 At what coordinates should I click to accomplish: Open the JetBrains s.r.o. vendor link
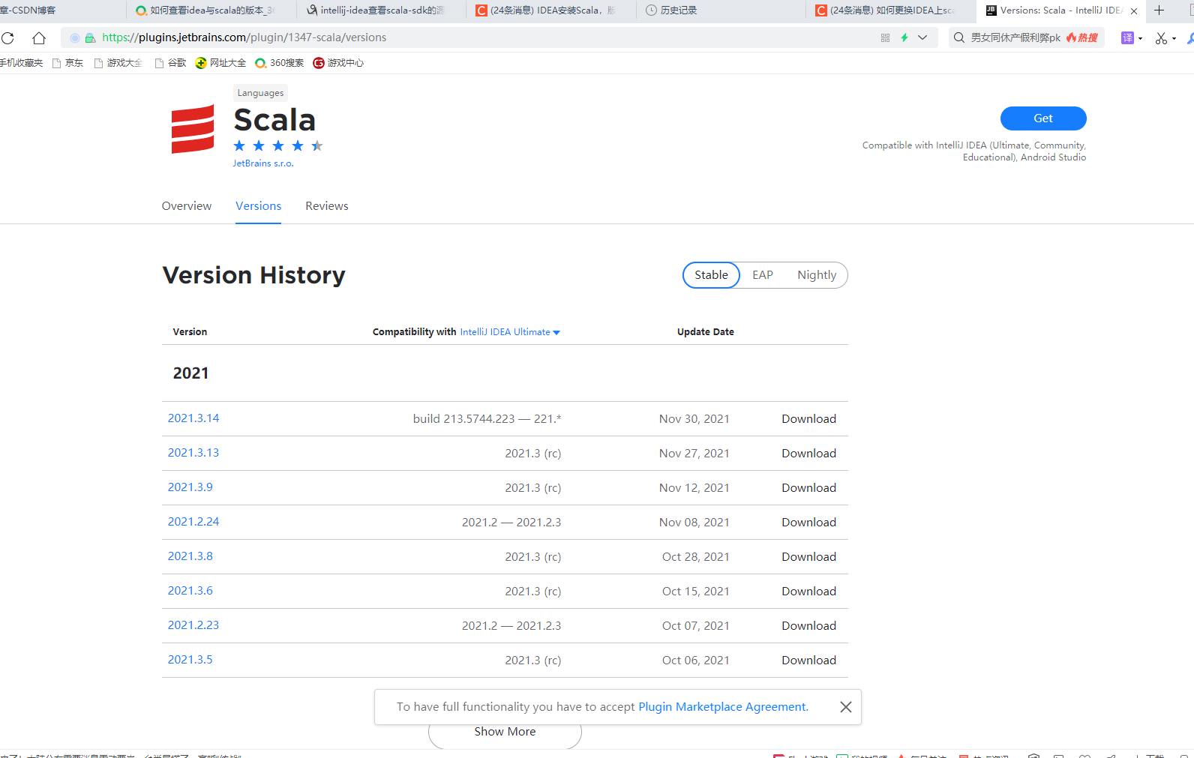coord(263,163)
